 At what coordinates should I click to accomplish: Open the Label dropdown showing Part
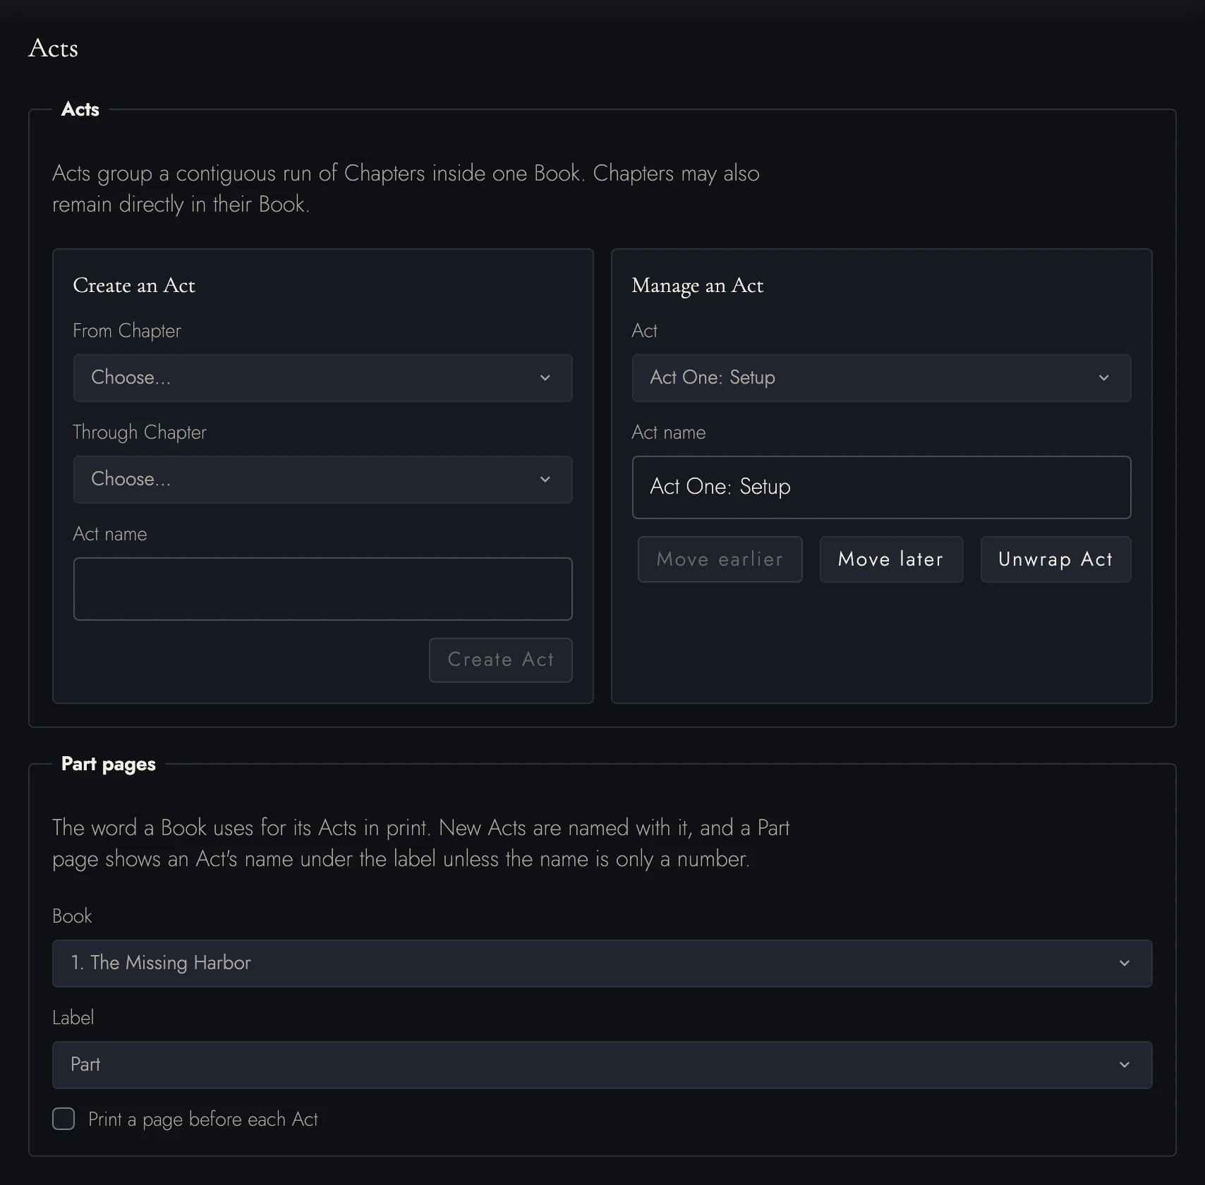pyautogui.click(x=602, y=1065)
